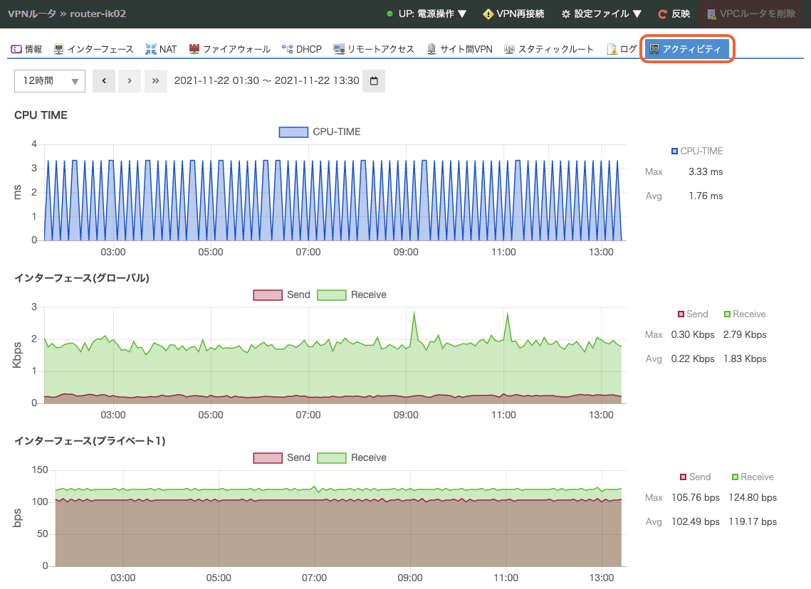Click the アクティビティ monitor icon
Image resolution: width=811 pixels, height=589 pixels.
[654, 48]
